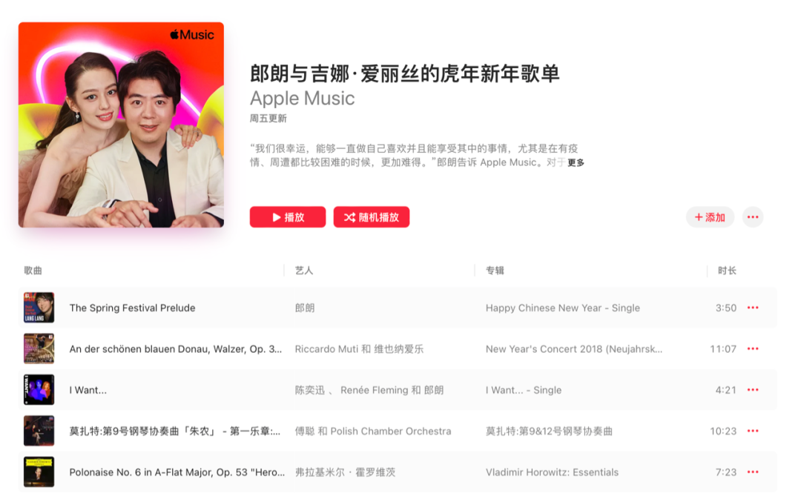Open artist 郎朗 in the first row
This screenshot has height=493, width=801.
[305, 308]
